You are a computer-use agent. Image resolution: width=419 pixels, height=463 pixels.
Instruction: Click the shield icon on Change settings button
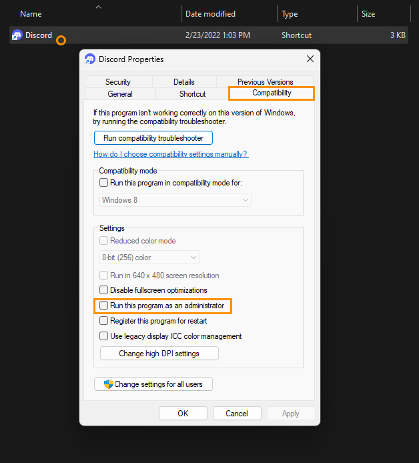click(x=109, y=384)
